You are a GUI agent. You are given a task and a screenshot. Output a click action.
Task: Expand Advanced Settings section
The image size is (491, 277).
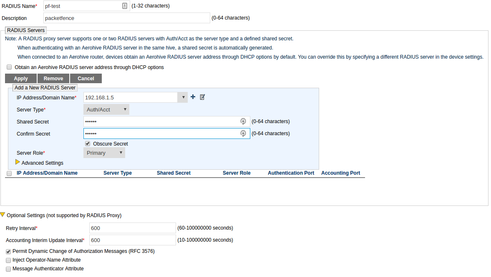[x=18, y=162]
